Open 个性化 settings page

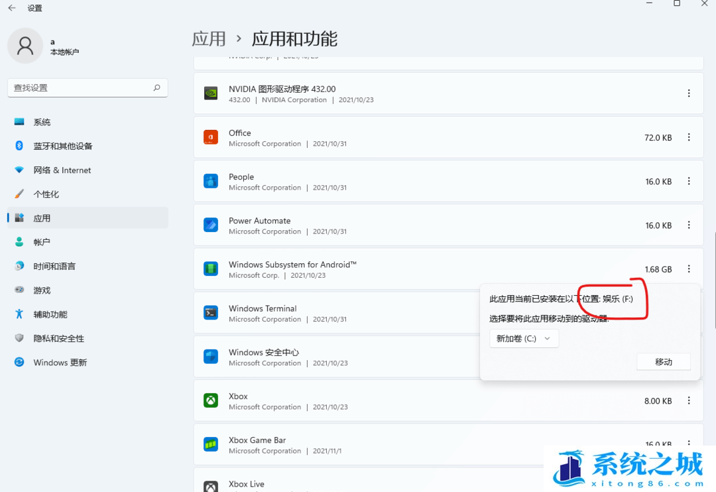click(x=88, y=194)
